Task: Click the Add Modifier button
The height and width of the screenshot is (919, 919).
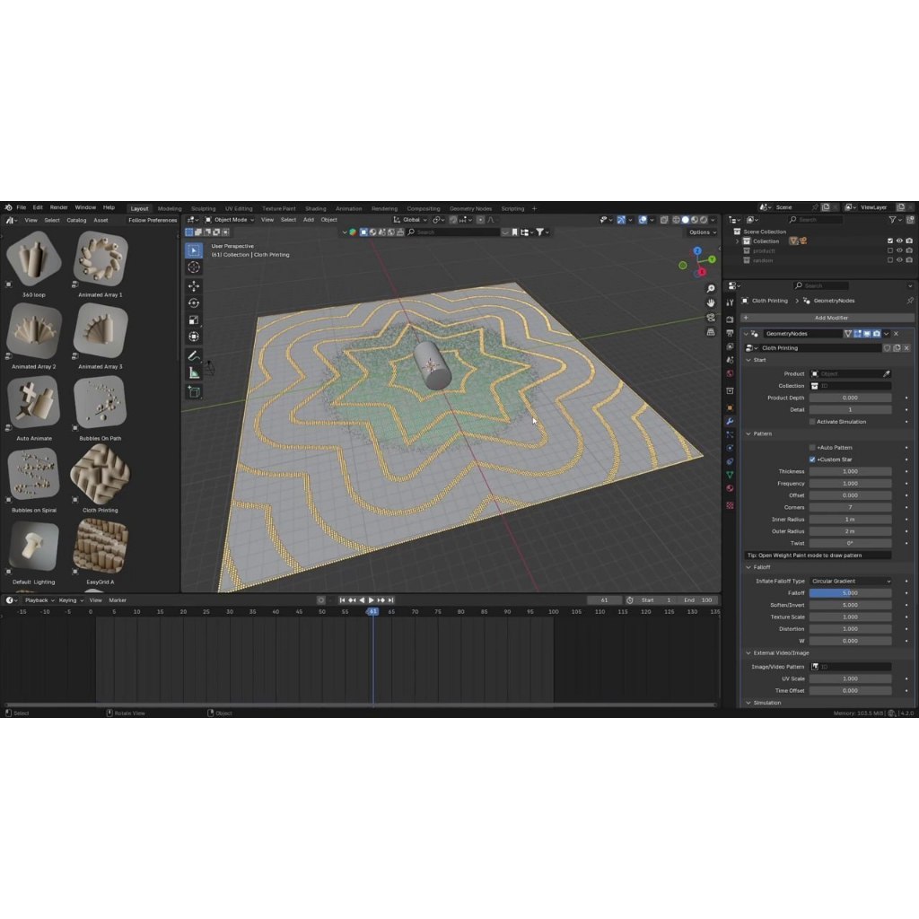Action: [829, 318]
